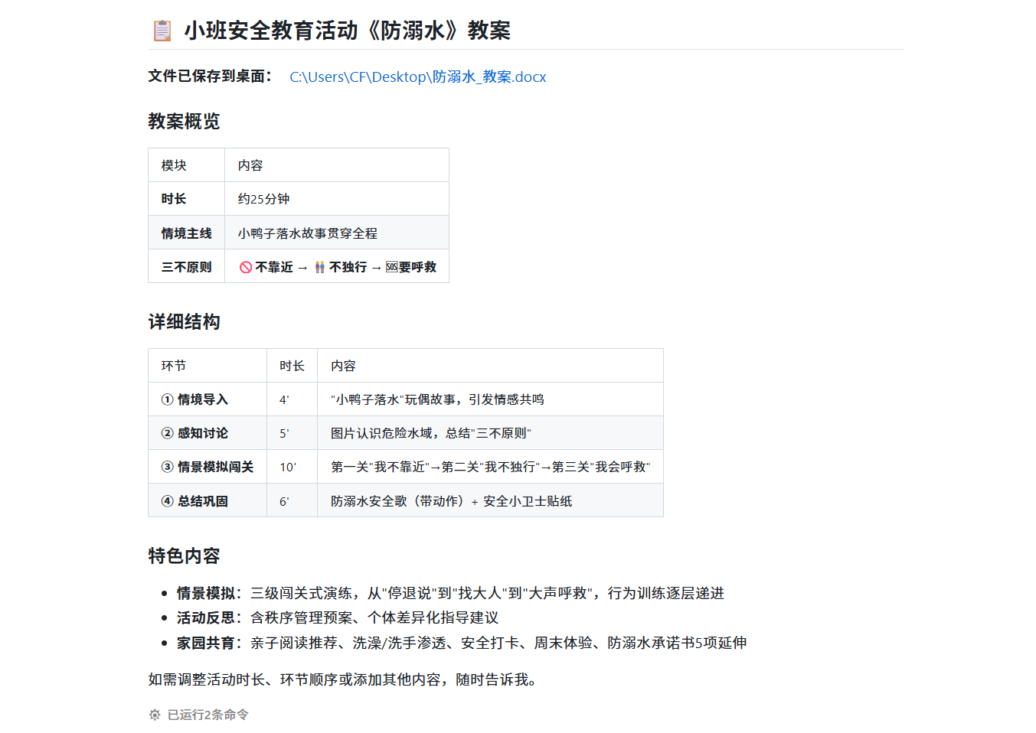Open the 防溺水_教案.docx file path link
Screen dimensions: 1036x733
(x=418, y=77)
